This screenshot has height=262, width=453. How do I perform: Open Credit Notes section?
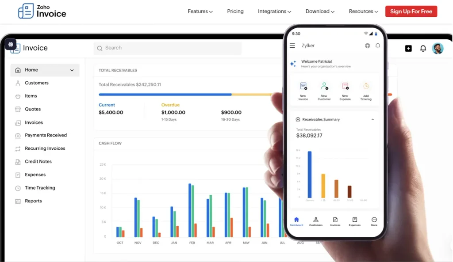pos(38,161)
